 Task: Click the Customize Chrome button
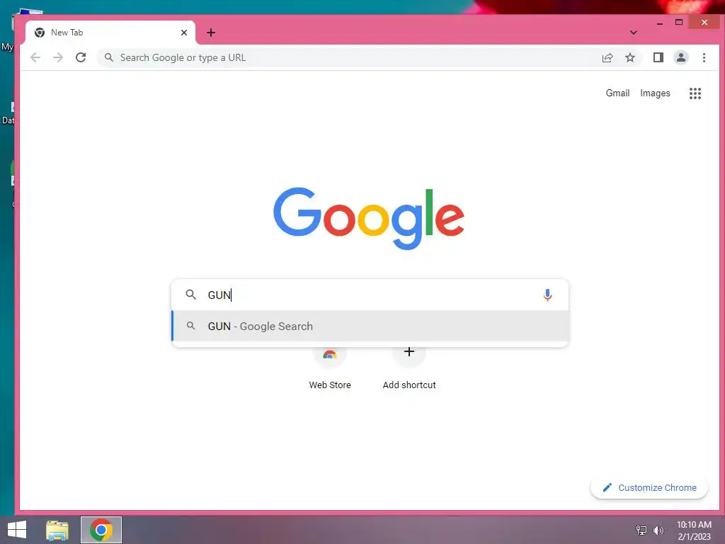[x=649, y=487]
